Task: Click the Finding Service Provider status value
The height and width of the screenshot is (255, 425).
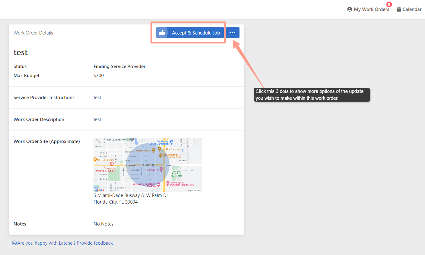Action: point(120,66)
